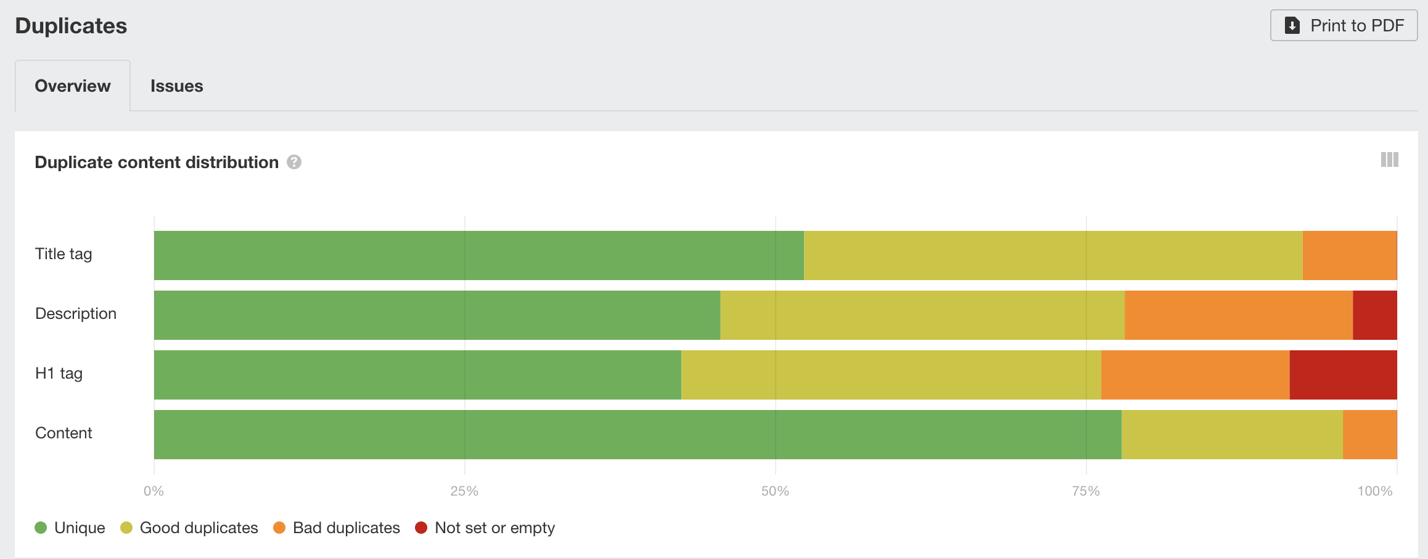
Task: Switch to the Issues tab
Action: click(176, 86)
